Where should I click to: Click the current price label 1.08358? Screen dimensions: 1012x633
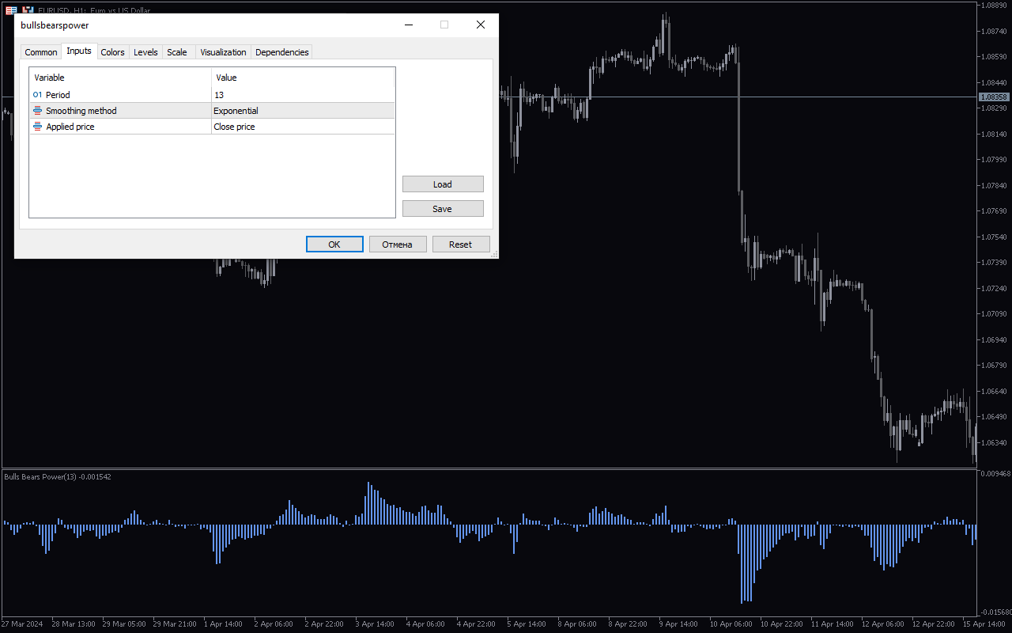[995, 97]
